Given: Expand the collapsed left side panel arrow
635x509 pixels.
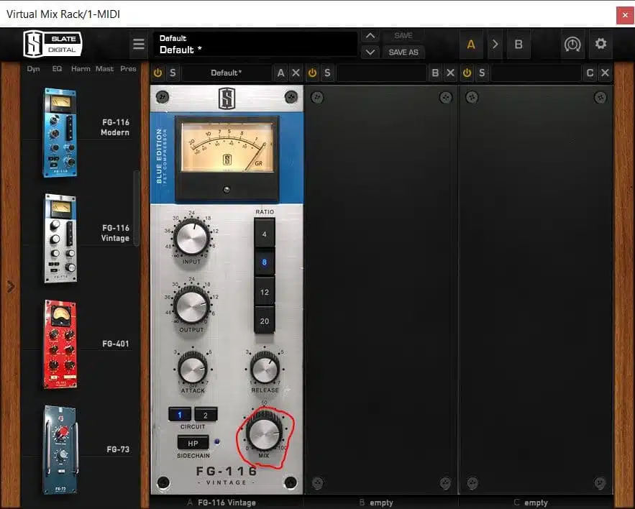Looking at the screenshot, I should click(x=11, y=287).
